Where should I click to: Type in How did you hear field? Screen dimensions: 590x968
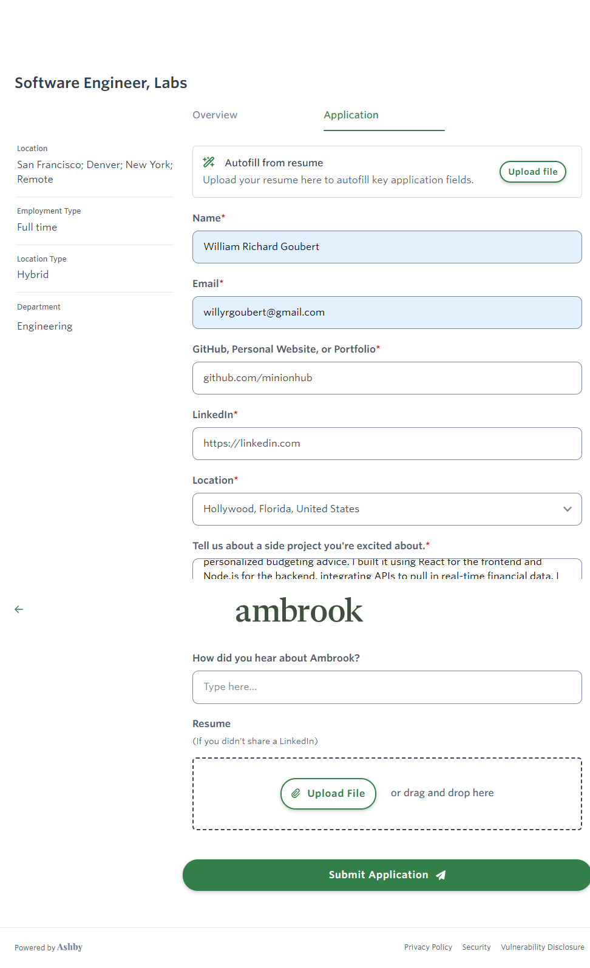coord(387,687)
